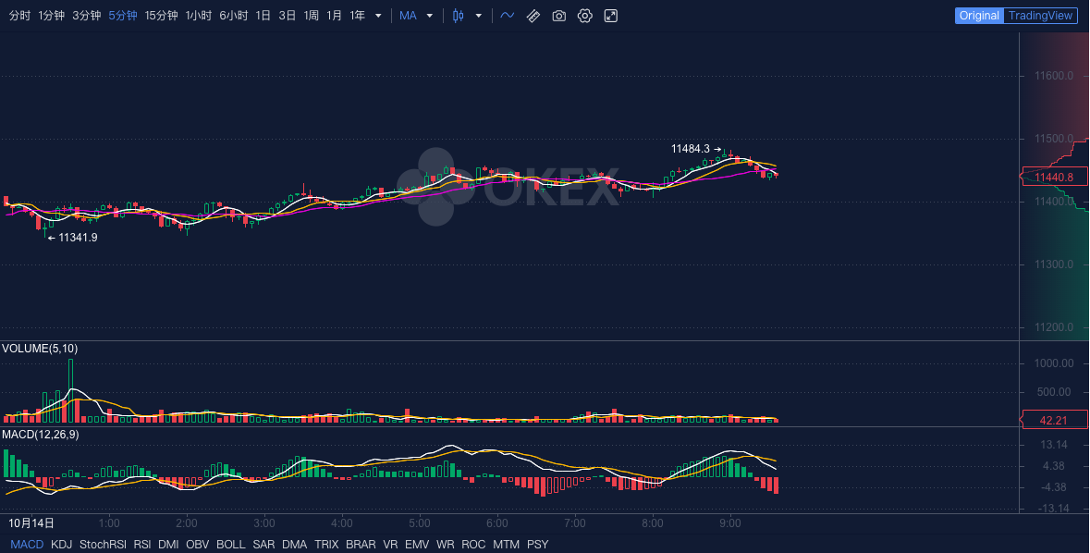Click the current price label 11440.8

click(x=1054, y=178)
